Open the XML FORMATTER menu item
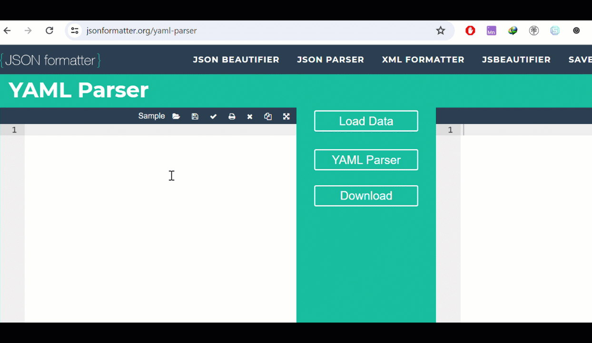The width and height of the screenshot is (592, 343). (x=423, y=59)
